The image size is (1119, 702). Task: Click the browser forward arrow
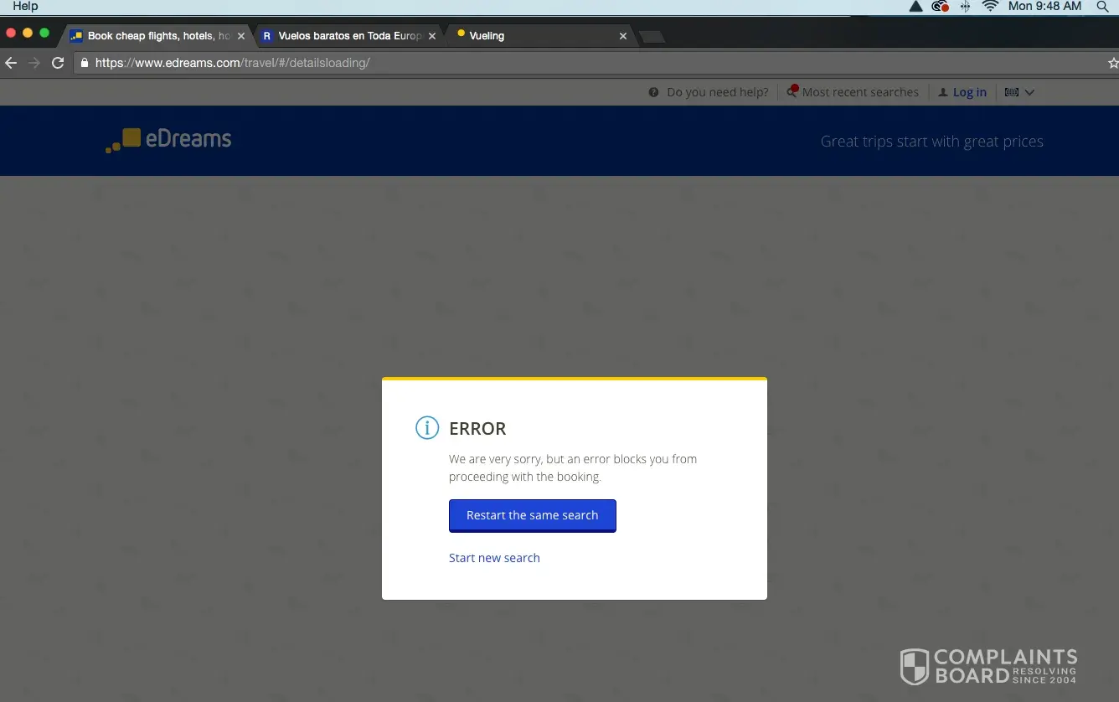pyautogui.click(x=34, y=63)
